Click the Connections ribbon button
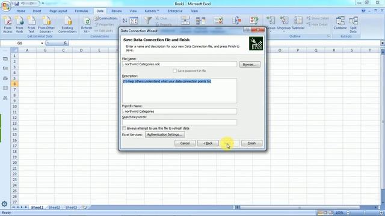Viewport: 385px width, 216px height. coord(106,19)
